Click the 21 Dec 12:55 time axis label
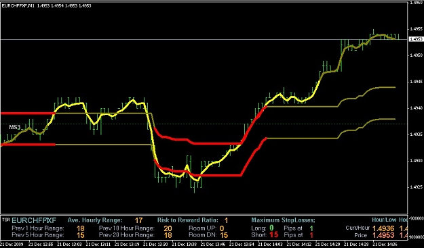 (x=40, y=245)
